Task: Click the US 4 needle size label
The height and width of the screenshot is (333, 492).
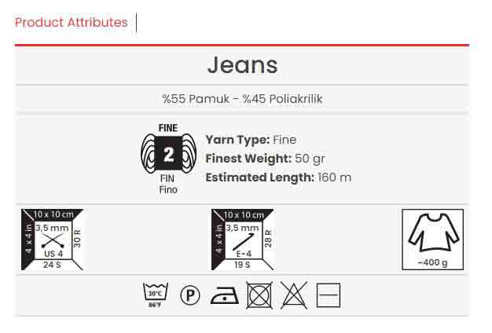Action: [x=53, y=254]
